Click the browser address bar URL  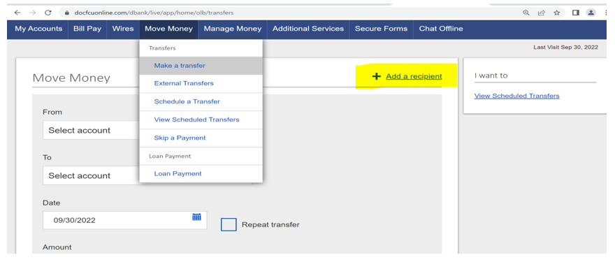pyautogui.click(x=154, y=13)
